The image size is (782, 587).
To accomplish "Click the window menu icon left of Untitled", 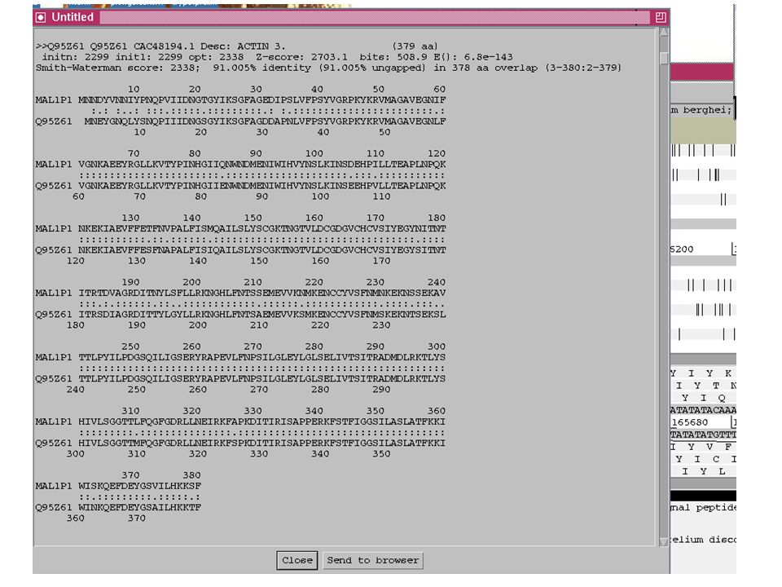I will (x=41, y=17).
